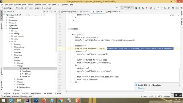183x103 pixels.
Task: Open the Project view dropdown
Action: (9, 12)
